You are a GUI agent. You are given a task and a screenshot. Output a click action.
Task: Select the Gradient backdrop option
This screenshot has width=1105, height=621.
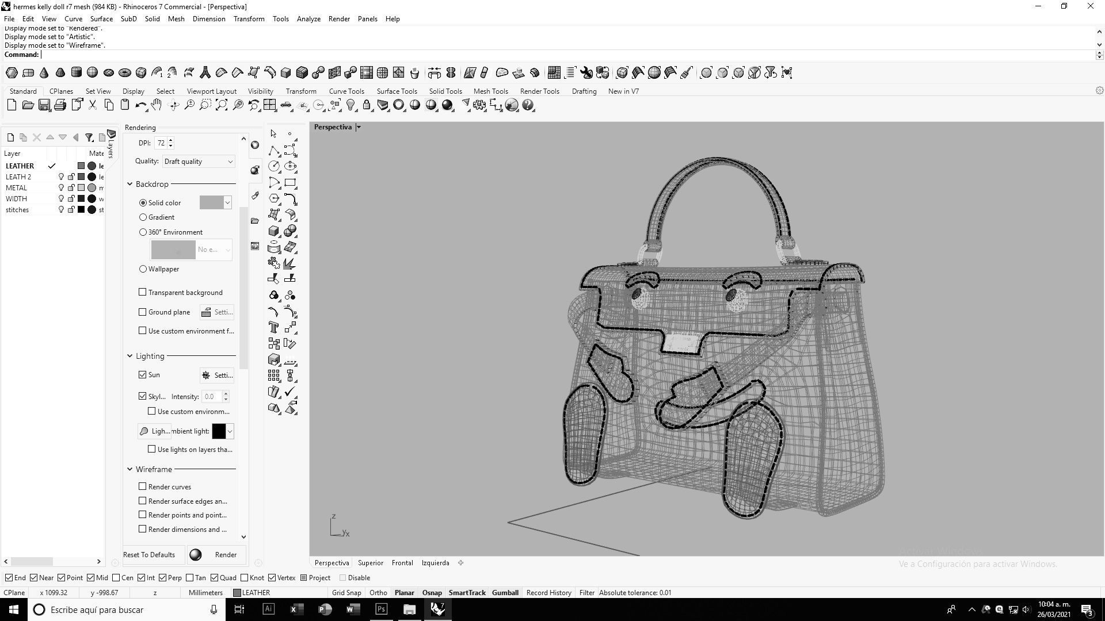tap(143, 217)
